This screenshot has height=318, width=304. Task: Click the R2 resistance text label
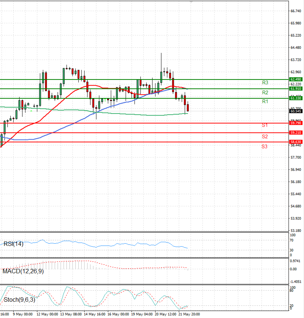click(264, 92)
